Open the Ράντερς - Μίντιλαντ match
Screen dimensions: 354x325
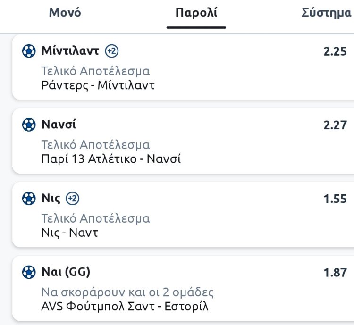(x=98, y=85)
